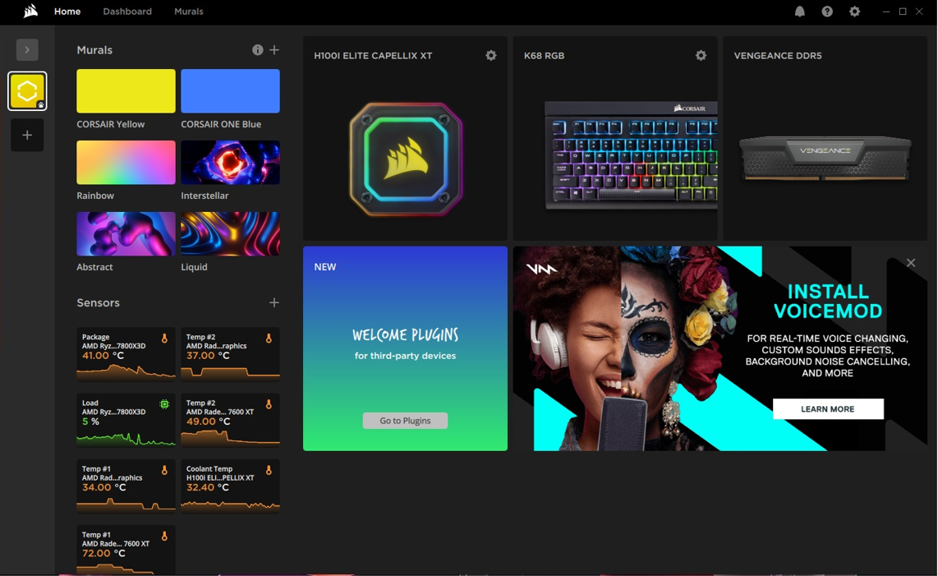Click thermometer icon on Coolant Temp sensor
This screenshot has width=938, height=576.
(269, 470)
